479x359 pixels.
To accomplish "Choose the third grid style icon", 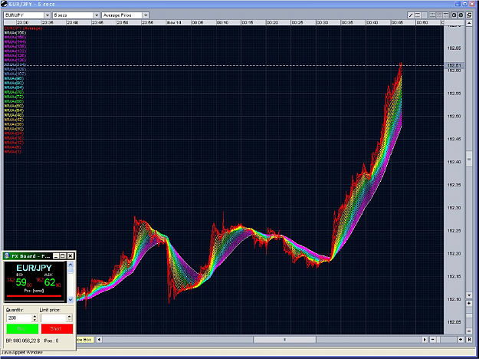I will point(446,15).
